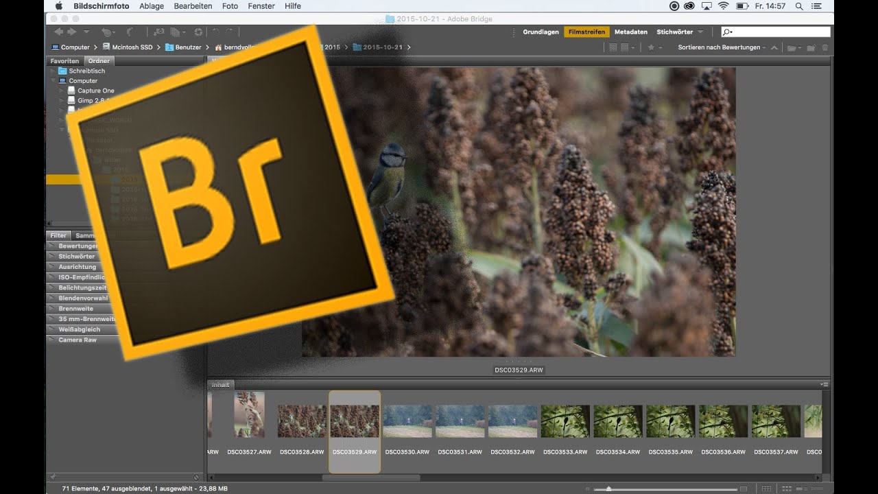Lock thumbnail grid icon in status bar

(x=766, y=489)
